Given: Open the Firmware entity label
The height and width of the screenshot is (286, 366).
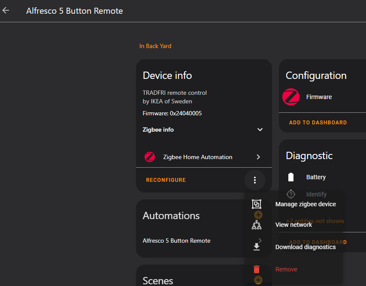Looking at the screenshot, I should coord(319,97).
